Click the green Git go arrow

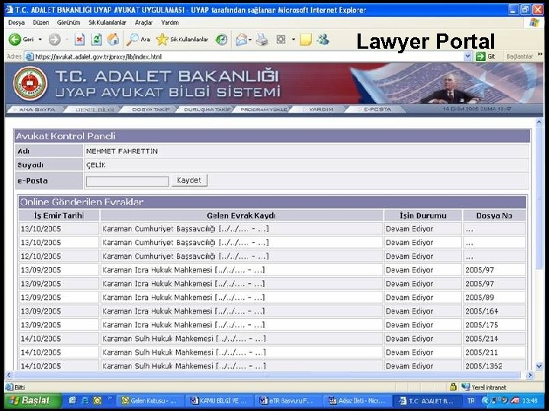click(x=480, y=56)
